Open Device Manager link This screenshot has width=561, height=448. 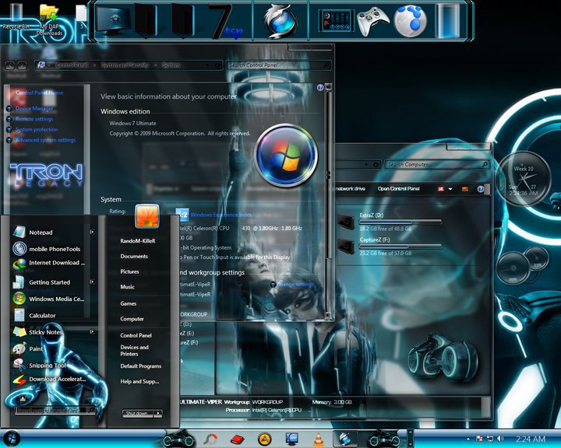tap(34, 108)
